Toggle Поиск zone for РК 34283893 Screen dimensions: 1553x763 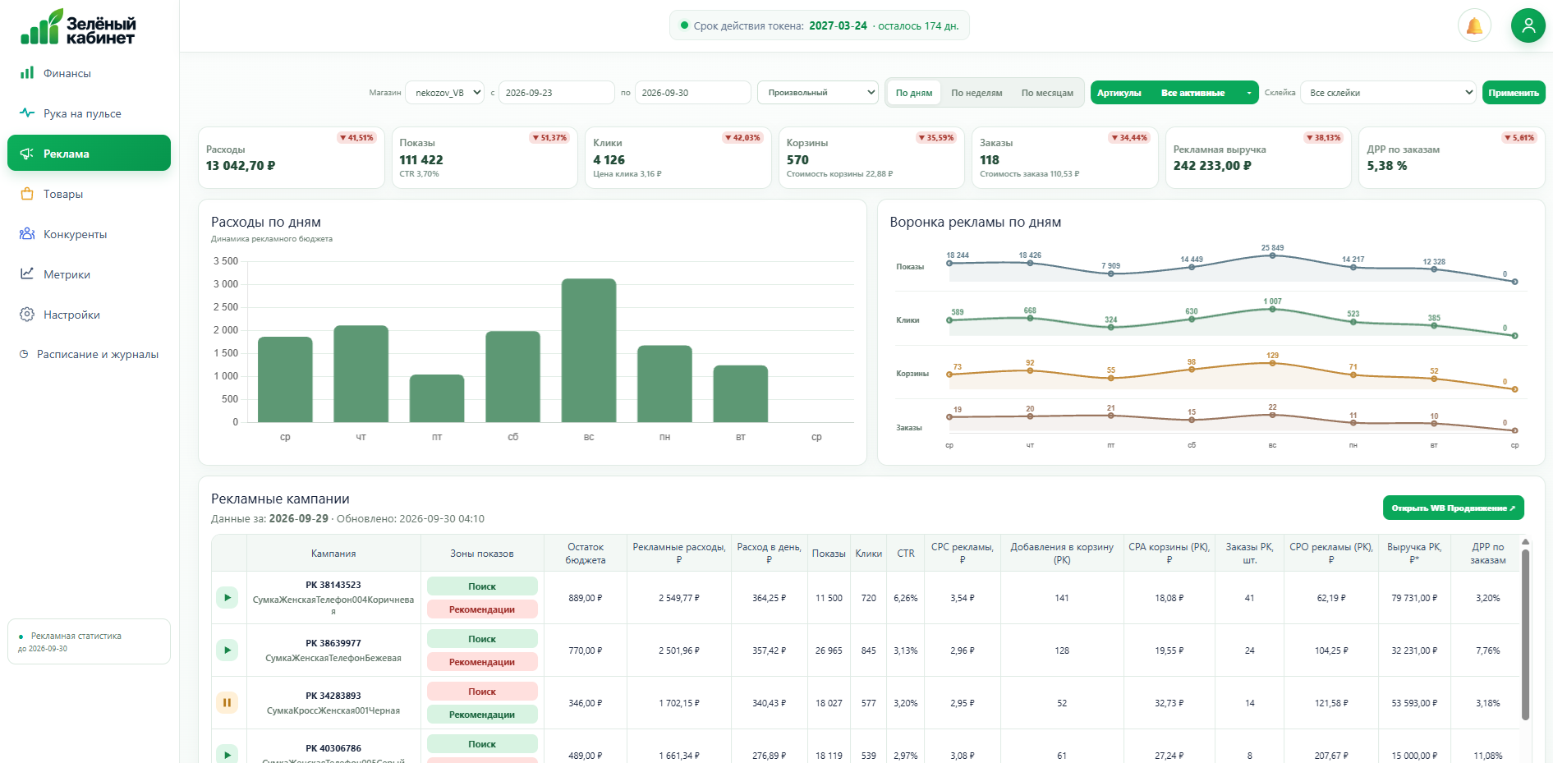[482, 692]
